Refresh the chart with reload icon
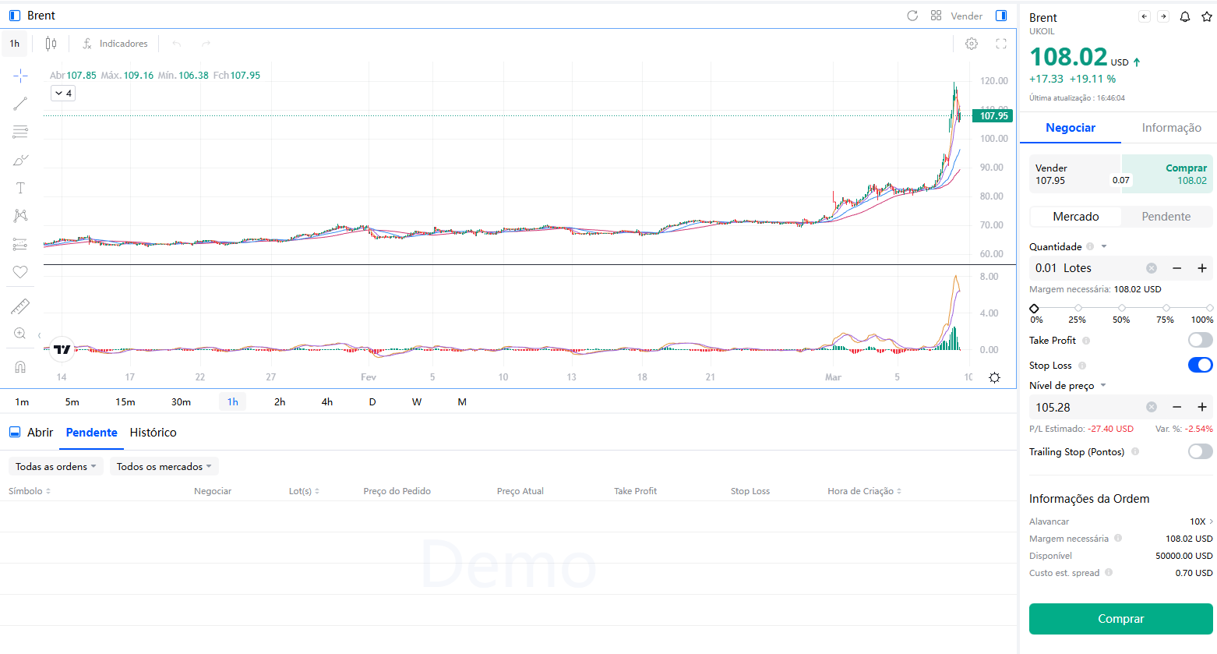The width and height of the screenshot is (1217, 654). click(912, 16)
